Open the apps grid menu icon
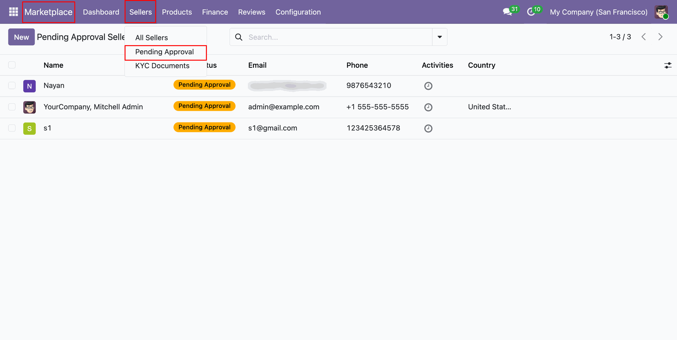 click(13, 12)
